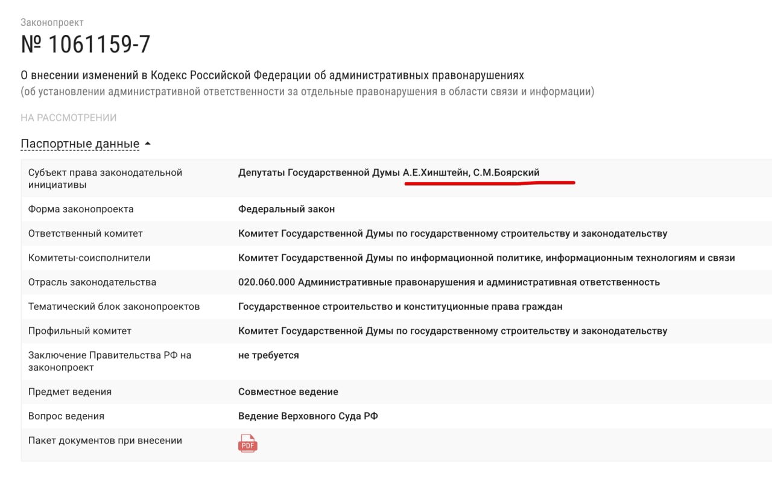Click the Профильный комитет value text
This screenshot has height=481, width=772.
coord(453,331)
